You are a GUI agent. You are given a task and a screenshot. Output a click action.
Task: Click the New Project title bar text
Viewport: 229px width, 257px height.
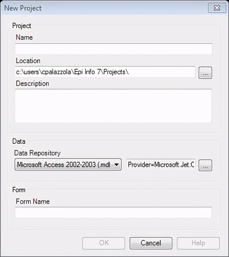tap(23, 8)
